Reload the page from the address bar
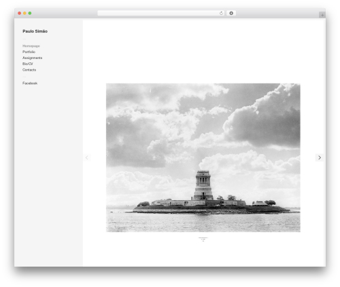Screen dimensions: 340x287 click(x=221, y=13)
